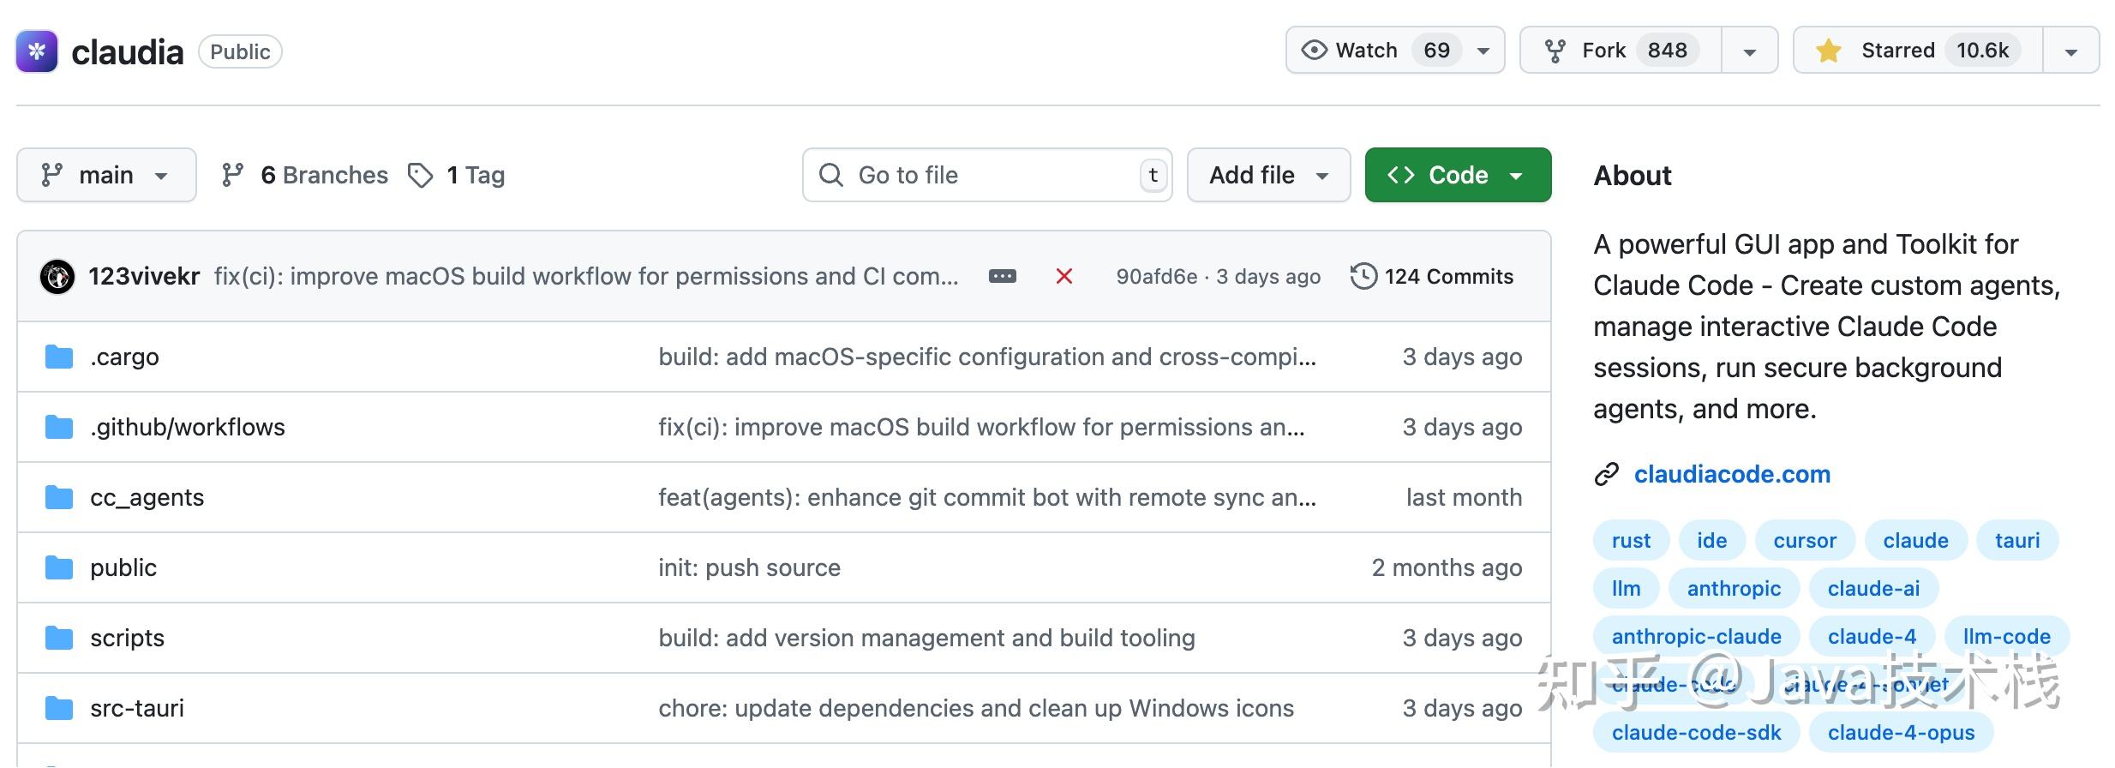Open the star lists dropdown arrow
Screen dimensions: 2115x768
click(2070, 51)
